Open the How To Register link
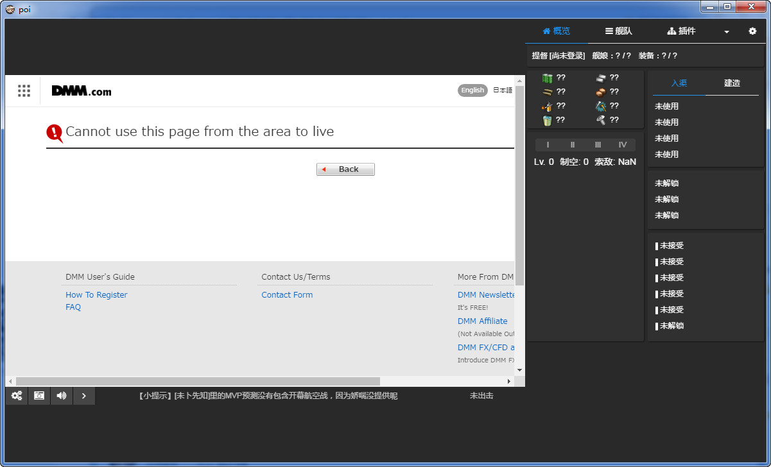Screen dimensions: 771x467 (x=96, y=295)
